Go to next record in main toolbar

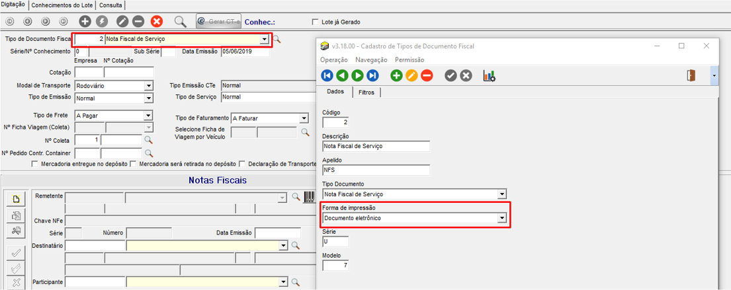(x=46, y=21)
